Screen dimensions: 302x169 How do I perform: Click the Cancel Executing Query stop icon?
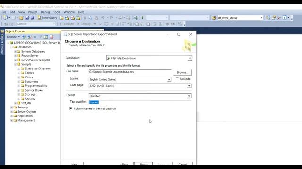pyautogui.click(x=95, y=24)
